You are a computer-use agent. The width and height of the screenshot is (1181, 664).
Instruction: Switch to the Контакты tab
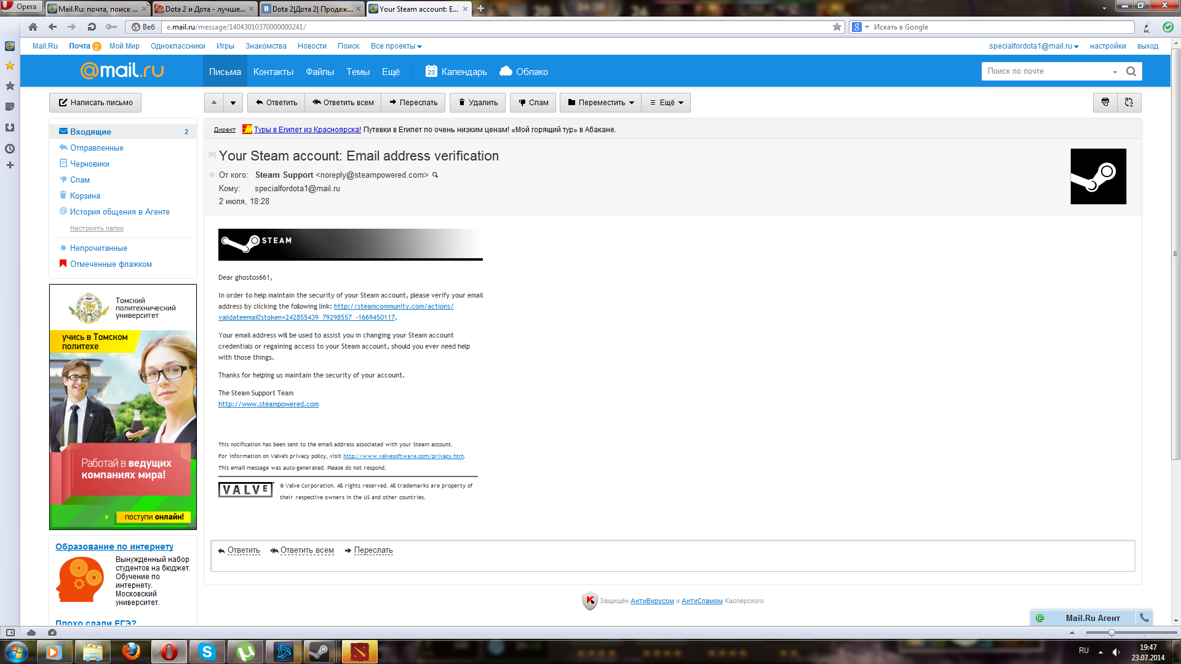tap(273, 72)
